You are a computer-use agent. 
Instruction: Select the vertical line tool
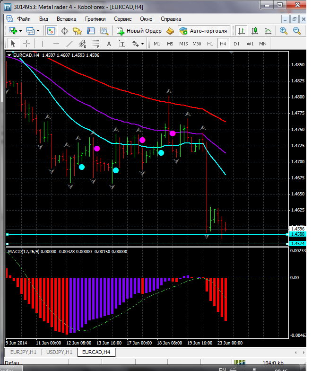click(x=43, y=44)
